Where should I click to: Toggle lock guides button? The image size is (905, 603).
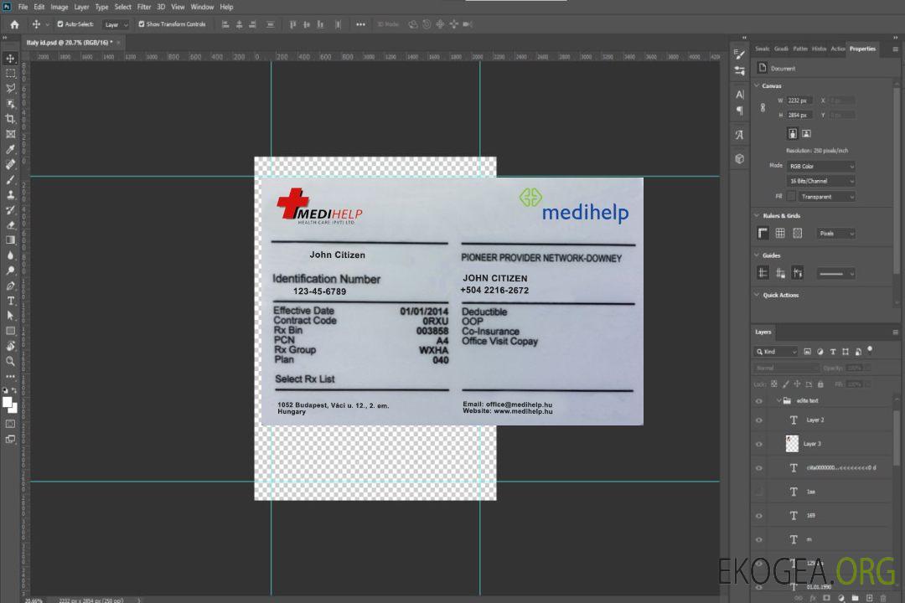780,273
